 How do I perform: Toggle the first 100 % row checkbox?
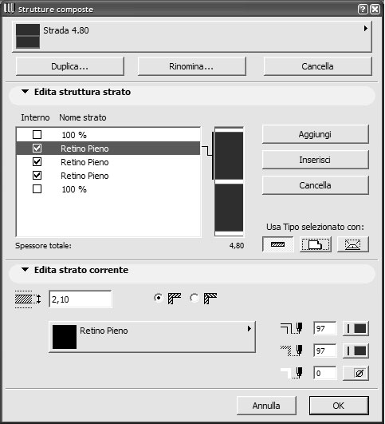[x=37, y=135]
